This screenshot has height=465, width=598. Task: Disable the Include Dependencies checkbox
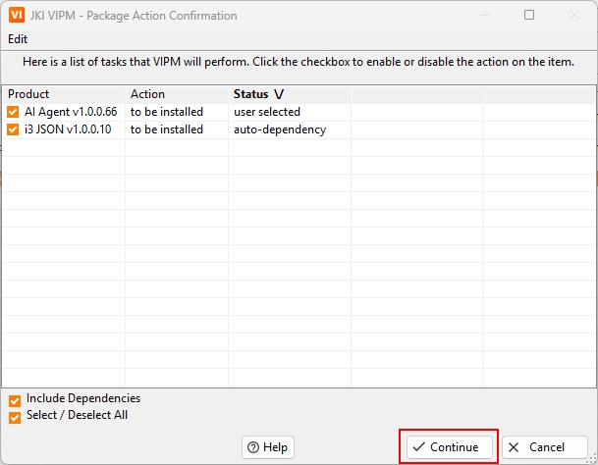15,400
